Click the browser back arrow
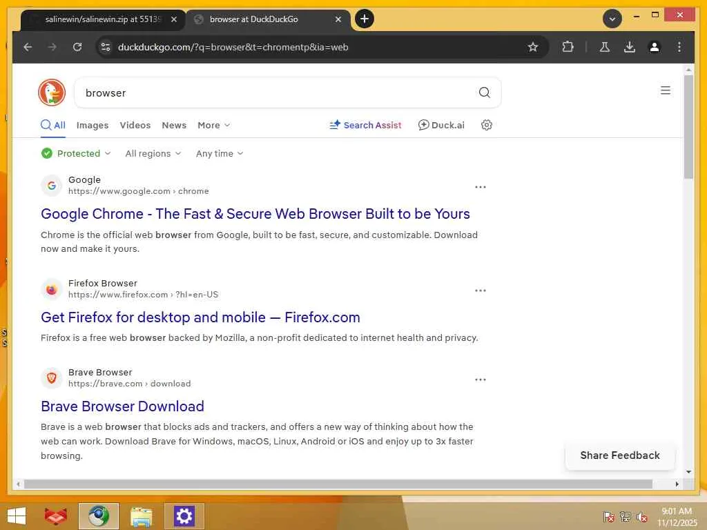 pos(28,47)
